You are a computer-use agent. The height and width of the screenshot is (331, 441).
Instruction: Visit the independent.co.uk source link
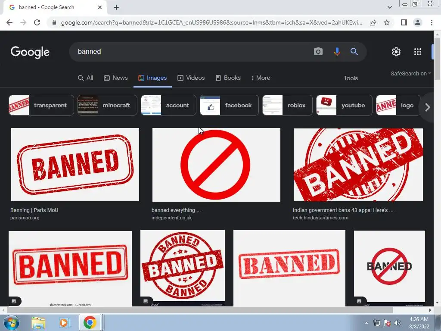pyautogui.click(x=171, y=218)
